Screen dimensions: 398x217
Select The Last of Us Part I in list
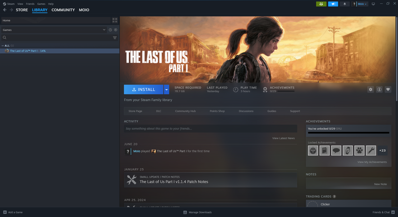click(60, 51)
